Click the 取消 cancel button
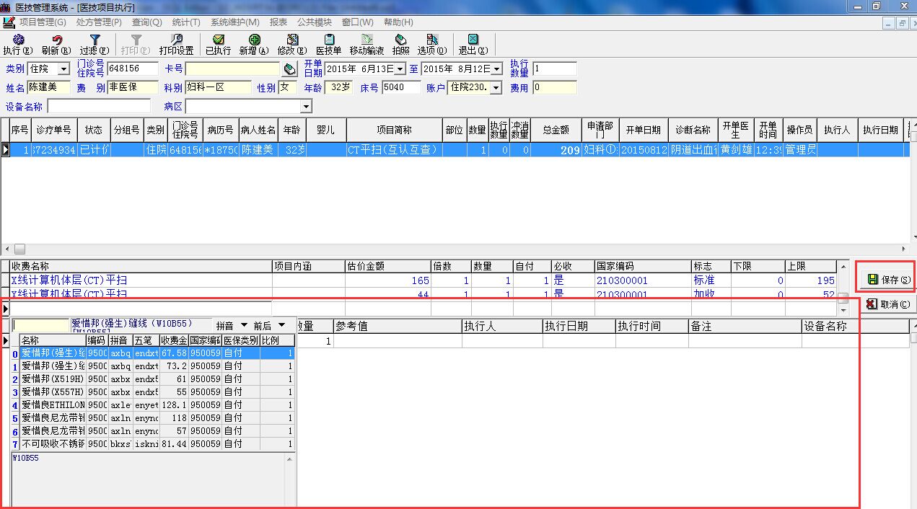 click(x=887, y=304)
